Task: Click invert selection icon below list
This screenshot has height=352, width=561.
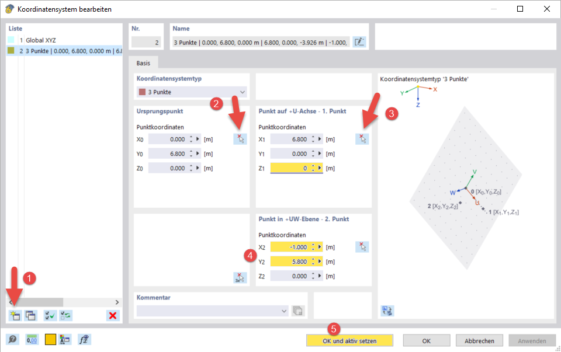Action: click(x=66, y=316)
